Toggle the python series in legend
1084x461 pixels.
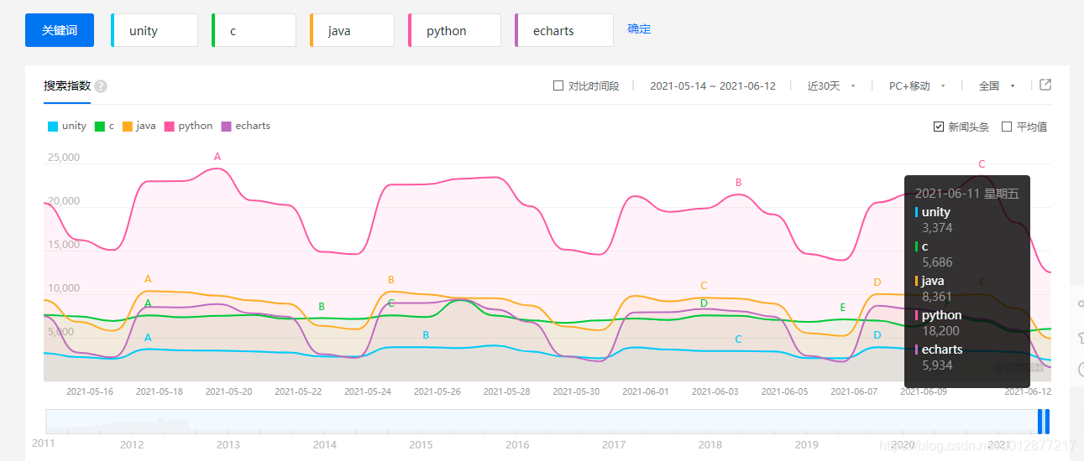point(188,126)
